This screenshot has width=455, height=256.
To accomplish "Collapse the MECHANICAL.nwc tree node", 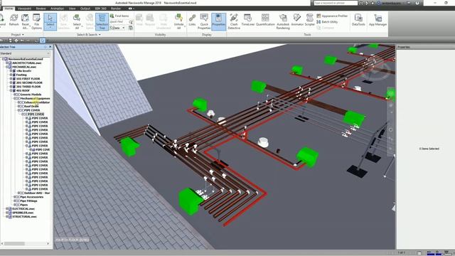I will pos(7,67).
